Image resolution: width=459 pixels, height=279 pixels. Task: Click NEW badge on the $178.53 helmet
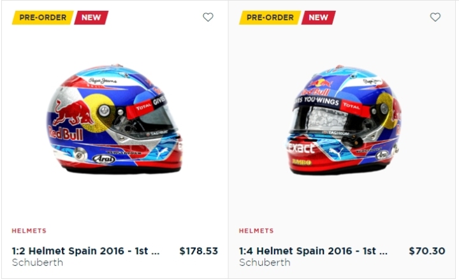(x=91, y=18)
